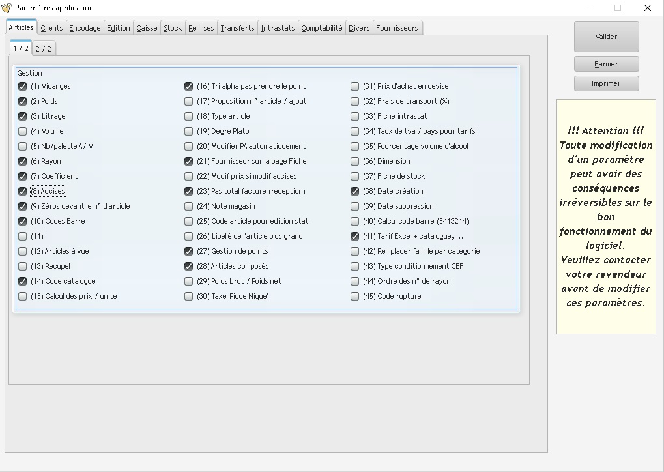This screenshot has height=472, width=664.
Task: Enable the Code rupture checkbox
Action: [355, 296]
